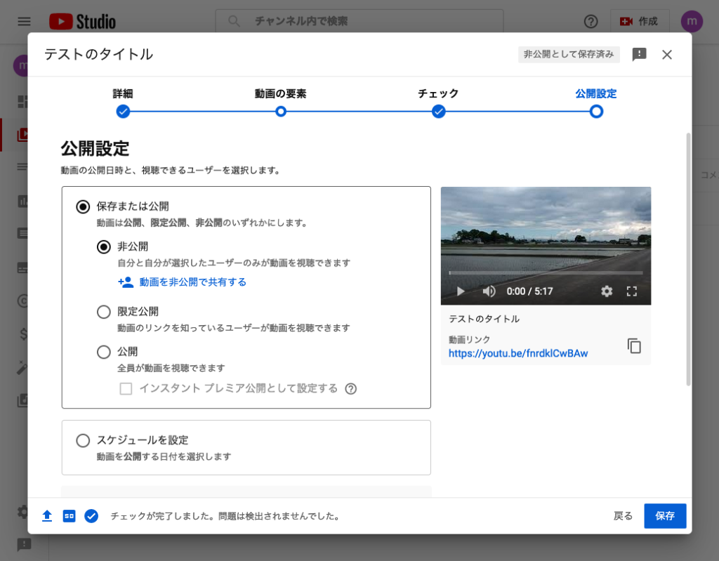719x561 pixels.
Task: Click the チャンネル内で検索 search field
Action: click(x=351, y=22)
